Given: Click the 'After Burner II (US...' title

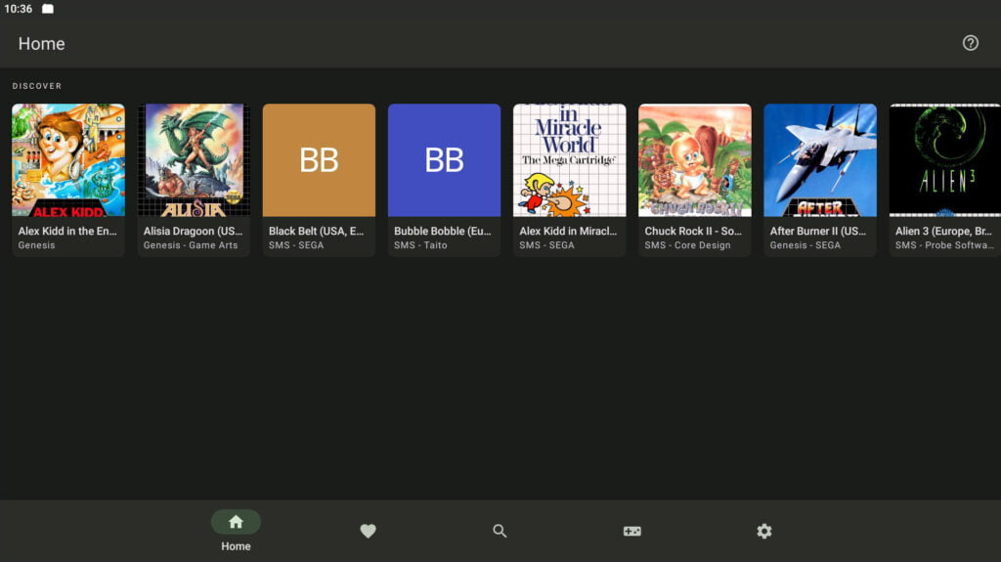Looking at the screenshot, I should click(x=818, y=232).
